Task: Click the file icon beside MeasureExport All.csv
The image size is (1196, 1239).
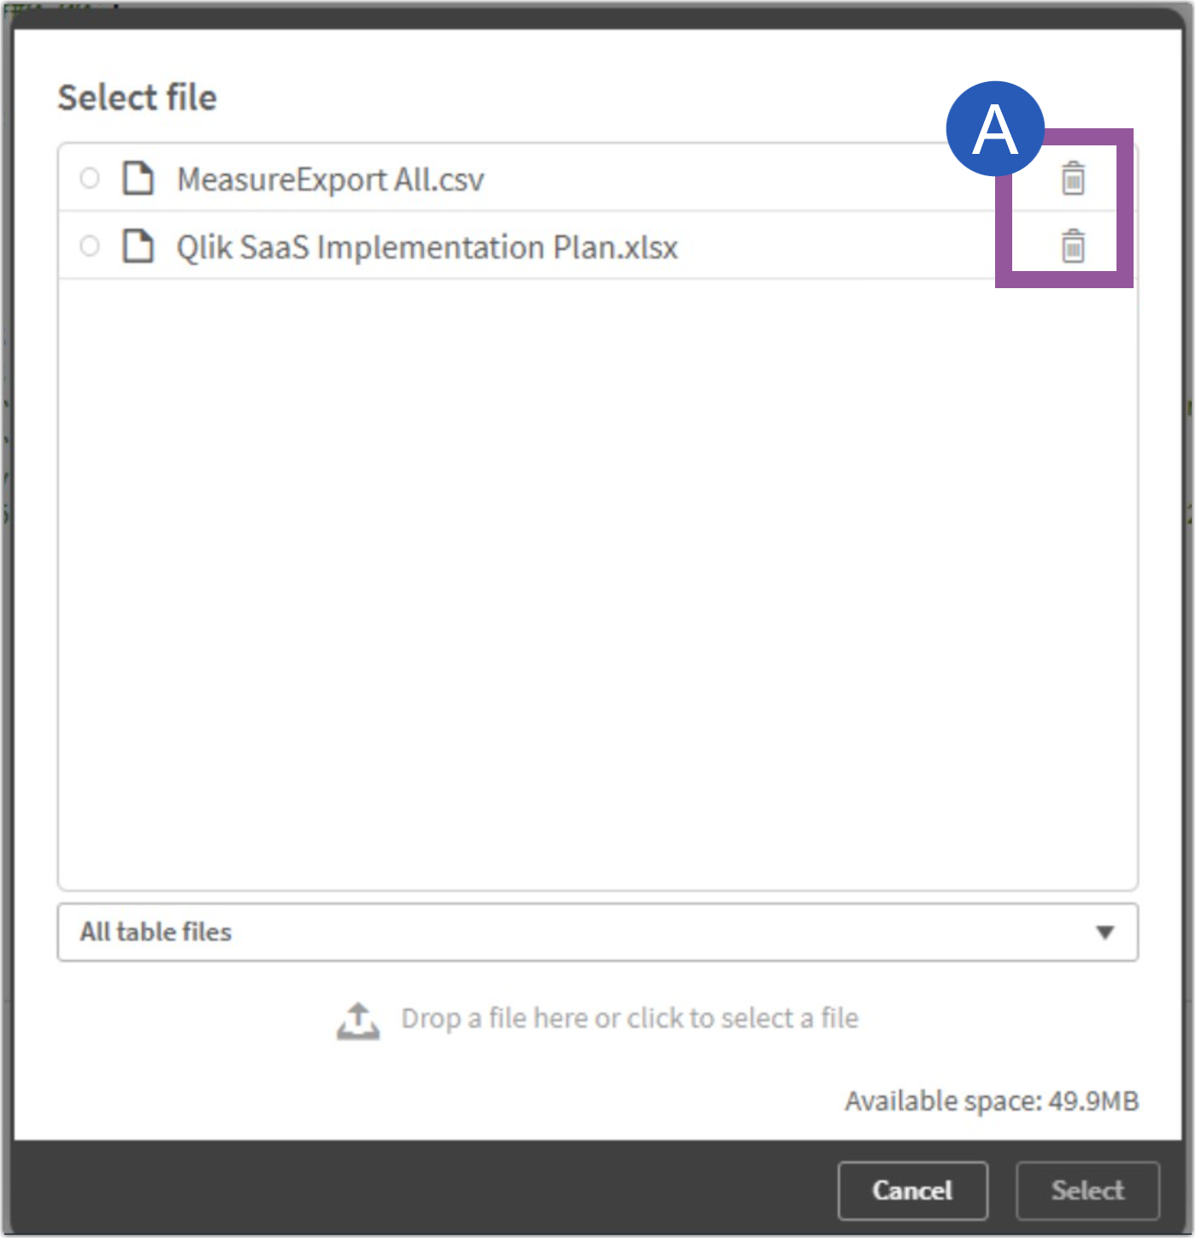Action: click(137, 180)
